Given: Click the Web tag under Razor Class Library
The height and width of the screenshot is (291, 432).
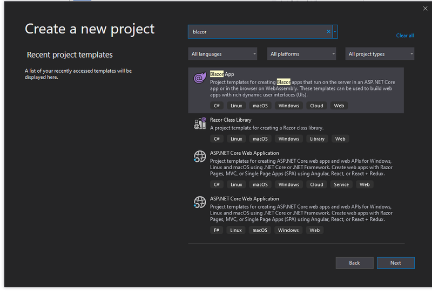Looking at the screenshot, I should (x=340, y=139).
